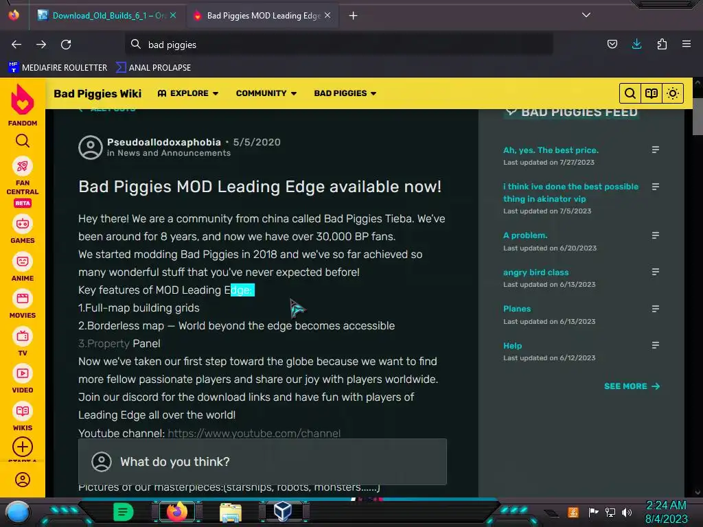This screenshot has width=703, height=527.
Task: Go back to the previous page
Action: (16, 45)
